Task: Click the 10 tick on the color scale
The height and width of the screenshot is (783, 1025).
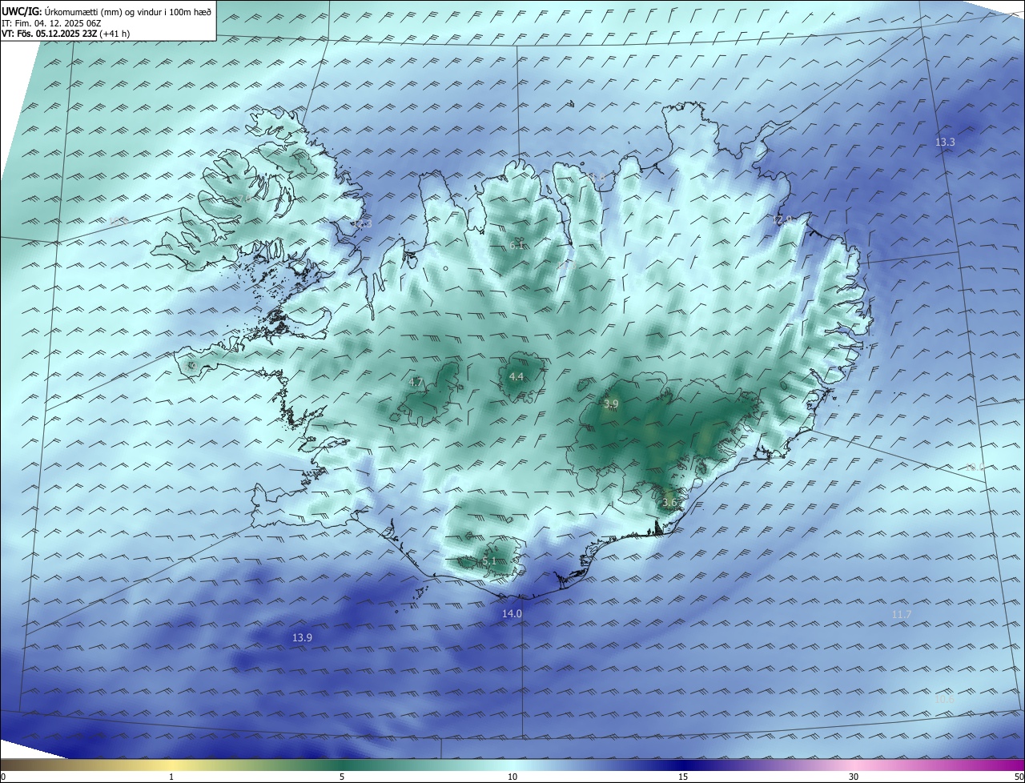Action: [x=512, y=777]
